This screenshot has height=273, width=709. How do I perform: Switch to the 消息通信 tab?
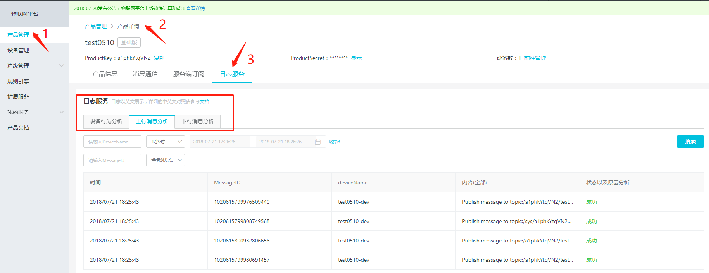[145, 74]
